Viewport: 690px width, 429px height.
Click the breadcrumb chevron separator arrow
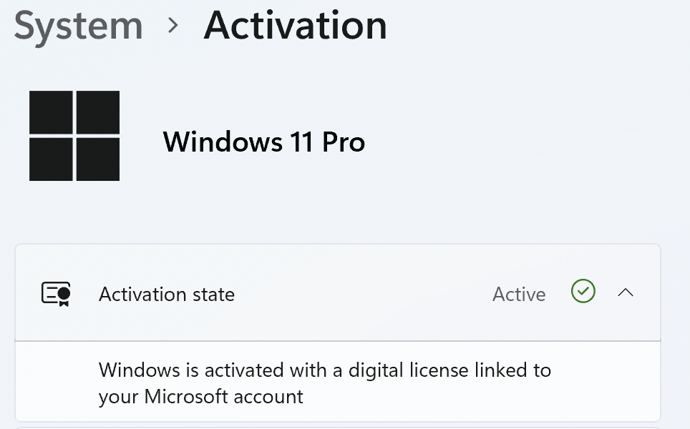click(172, 26)
